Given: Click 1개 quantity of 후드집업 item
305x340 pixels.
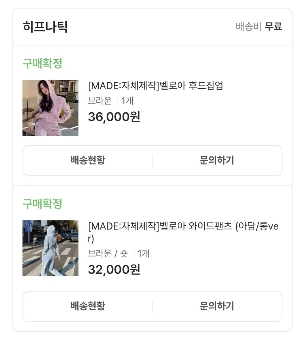Looking at the screenshot, I should click(127, 101).
